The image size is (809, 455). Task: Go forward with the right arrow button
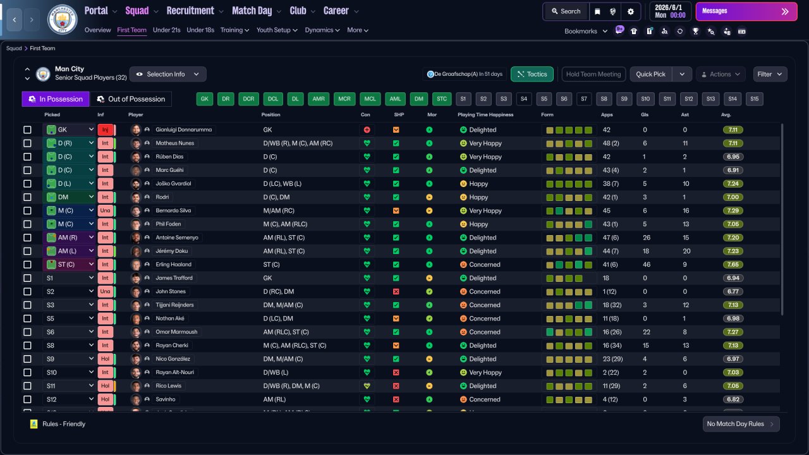[32, 20]
